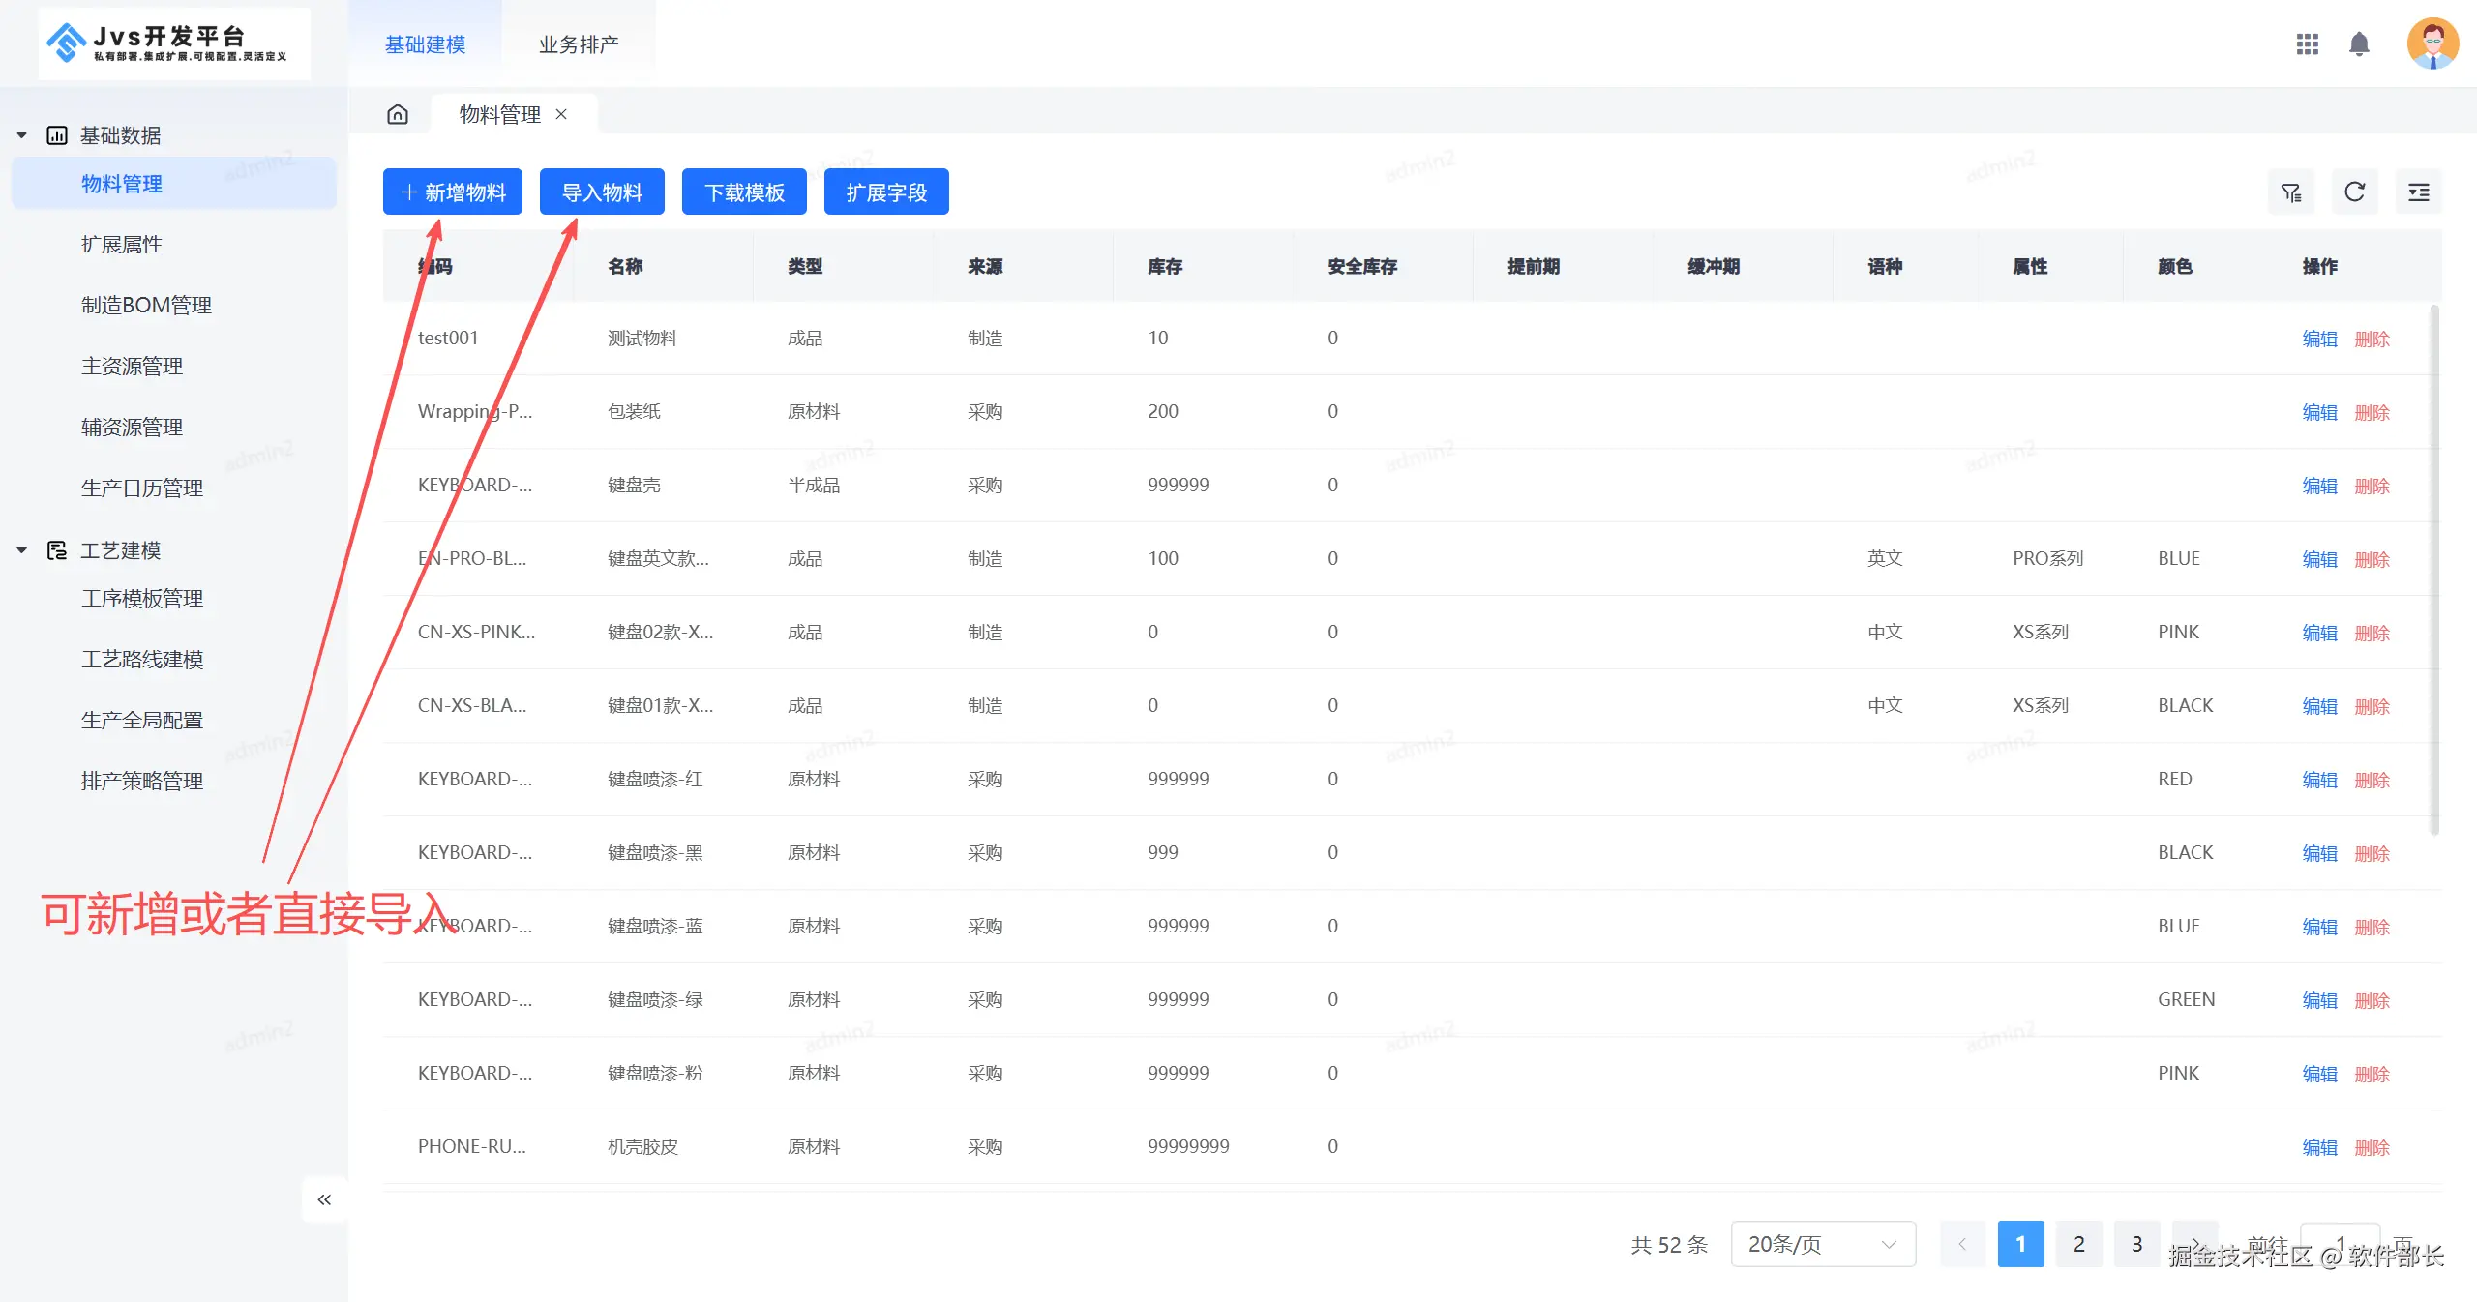Switch to the 业务排产 top tab
Screen dimensions: 2477x1302
(x=578, y=44)
